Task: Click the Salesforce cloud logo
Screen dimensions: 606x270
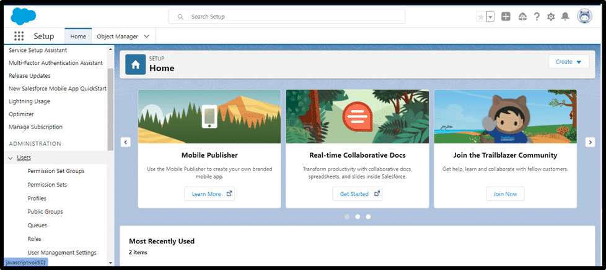Action: coord(23,15)
